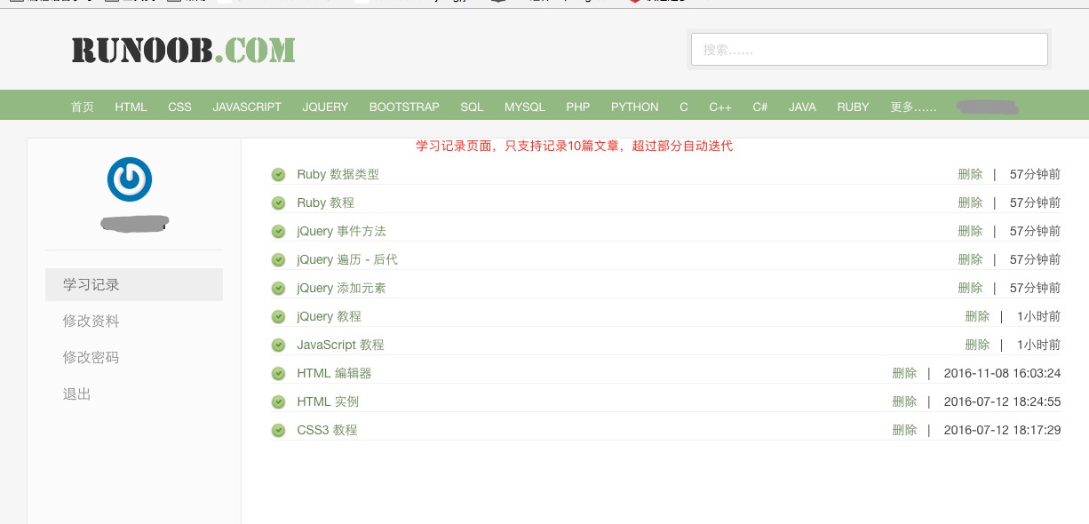The width and height of the screenshot is (1089, 524).
Task: Click green check icon beside HTML 实例
Action: pyautogui.click(x=278, y=402)
